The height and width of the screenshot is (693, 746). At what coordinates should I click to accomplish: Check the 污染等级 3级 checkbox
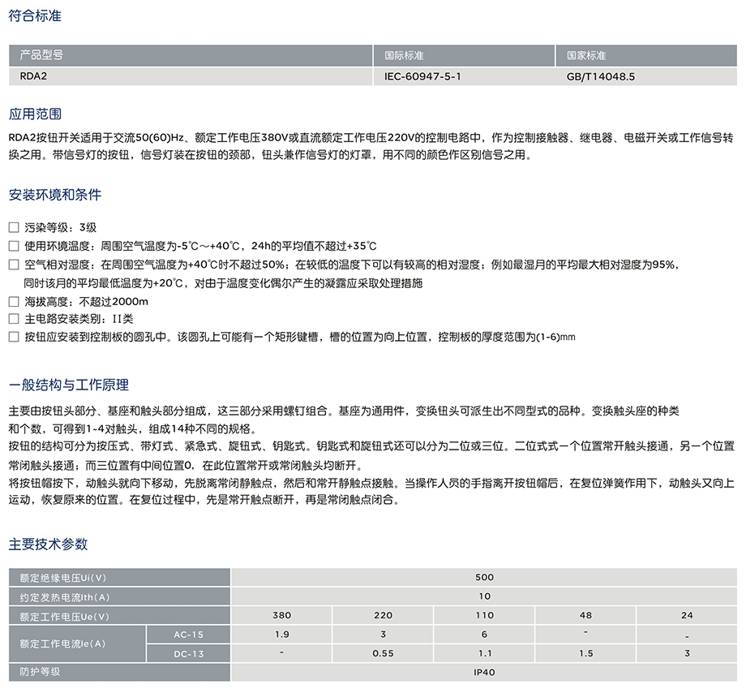click(13, 228)
